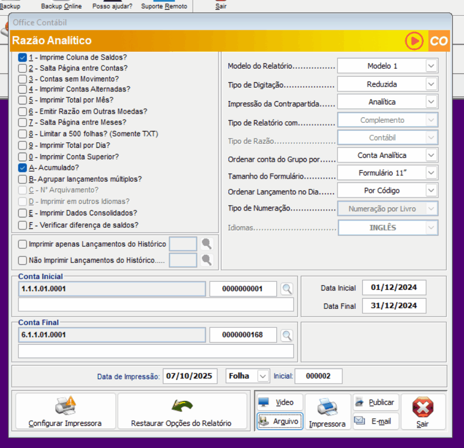464x448 pixels.
Task: Click Backup Online in top toolbar
Action: (x=62, y=6)
